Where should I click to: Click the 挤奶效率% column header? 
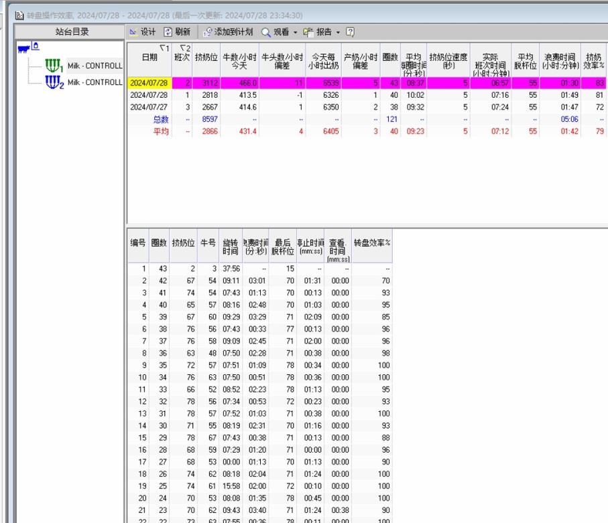(x=594, y=61)
